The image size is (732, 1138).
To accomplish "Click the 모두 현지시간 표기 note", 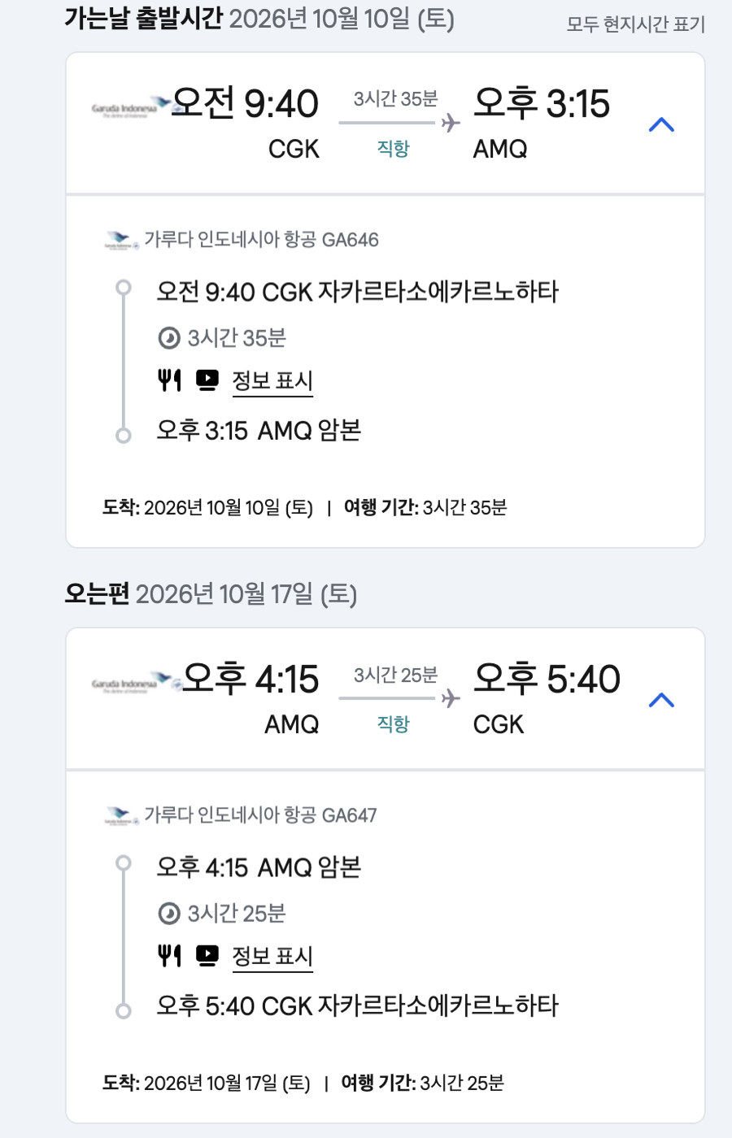I will click(x=635, y=24).
